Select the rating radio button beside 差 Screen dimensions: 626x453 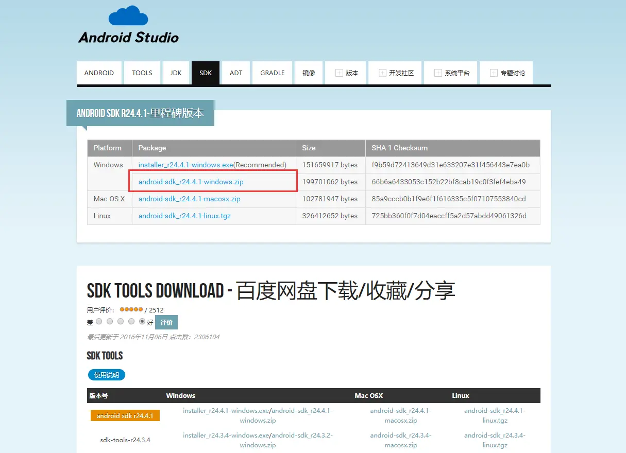point(99,321)
